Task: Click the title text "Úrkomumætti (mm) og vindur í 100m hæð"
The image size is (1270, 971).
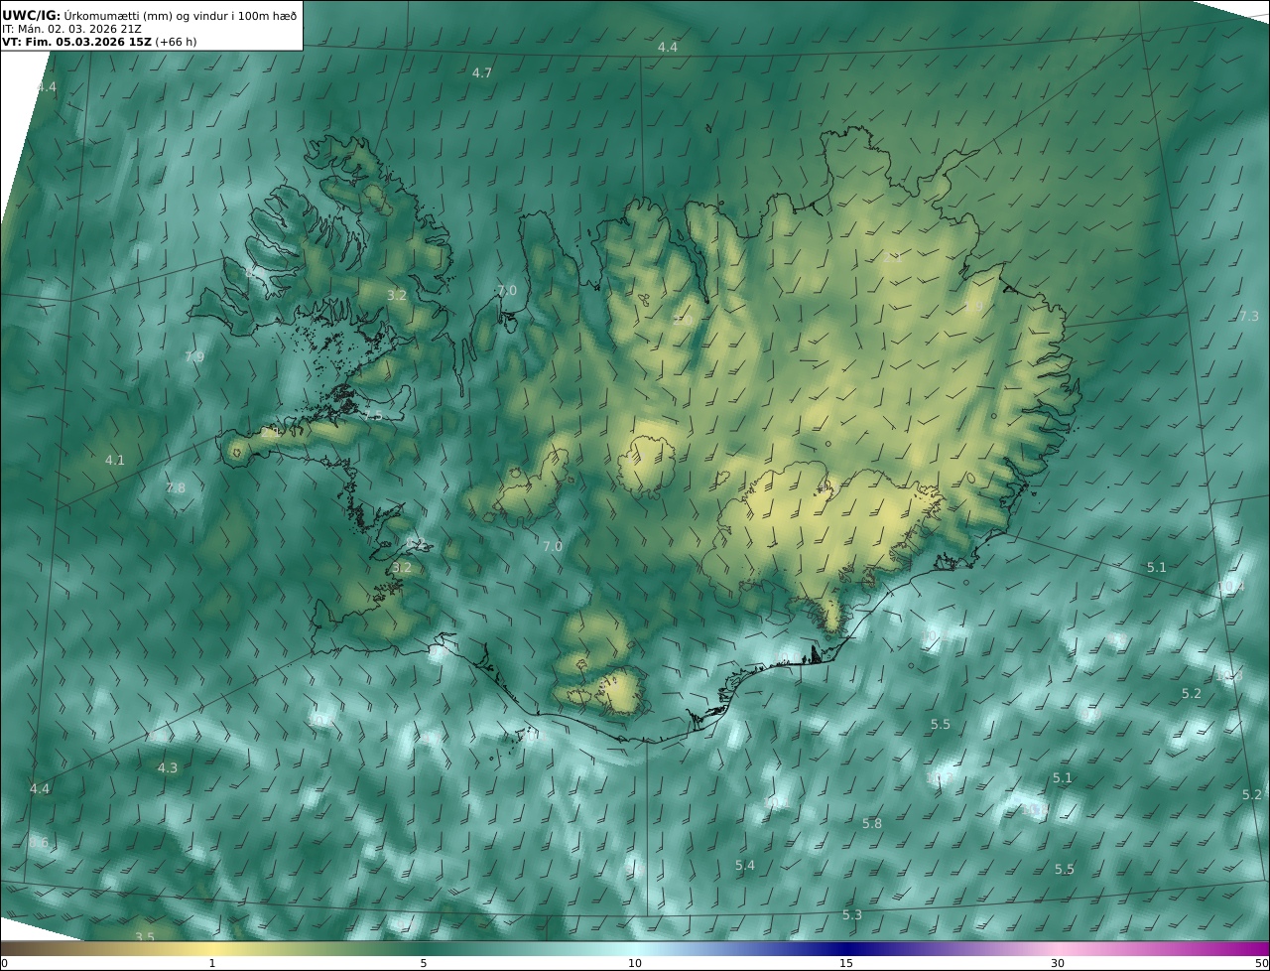Action: coord(181,15)
